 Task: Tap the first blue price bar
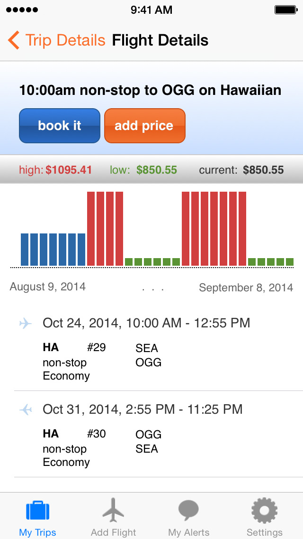25,250
